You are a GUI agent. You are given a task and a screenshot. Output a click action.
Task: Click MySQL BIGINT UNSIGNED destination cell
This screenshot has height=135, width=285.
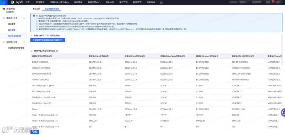(240, 62)
